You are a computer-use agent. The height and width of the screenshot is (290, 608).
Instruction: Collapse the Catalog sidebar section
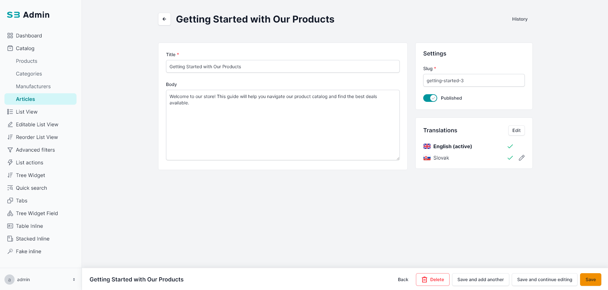[25, 48]
